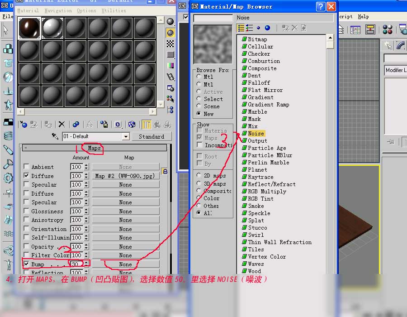This screenshot has height=317, width=407.
Task: Open Material Editor Options icon
Action: [x=170, y=88]
